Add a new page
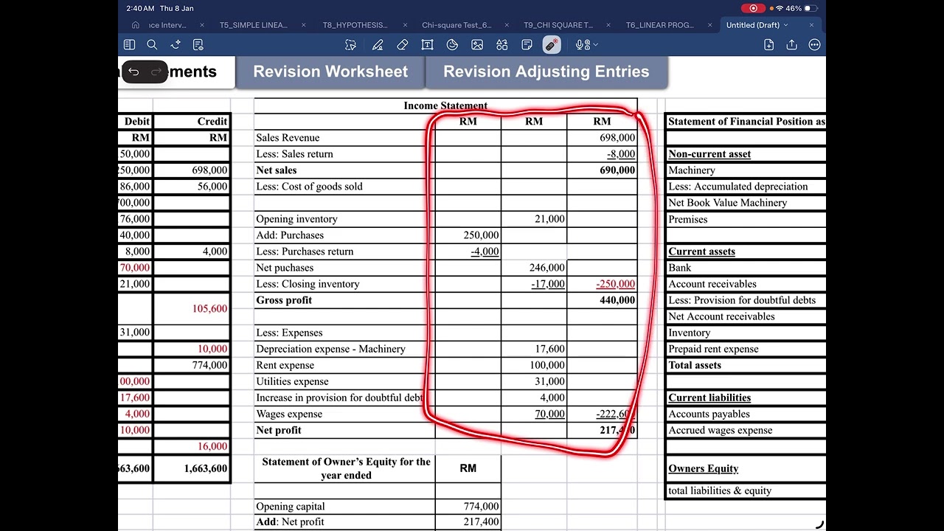This screenshot has width=944, height=531. pyautogui.click(x=768, y=45)
